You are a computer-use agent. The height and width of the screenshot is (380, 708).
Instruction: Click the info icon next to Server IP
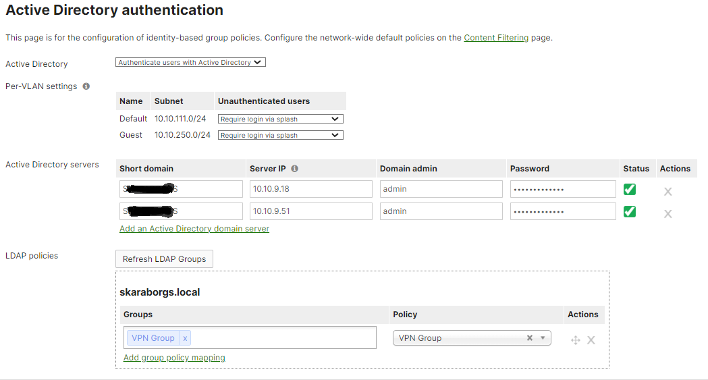(x=294, y=169)
